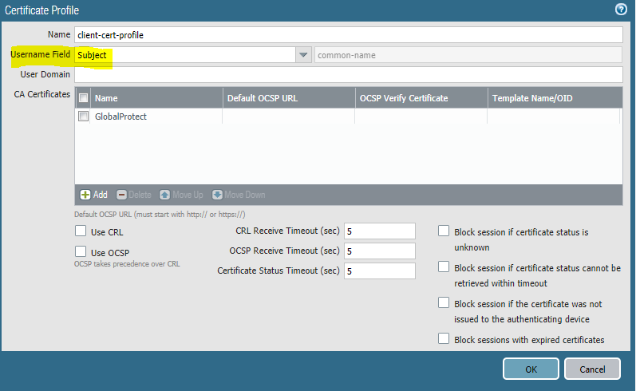Click the User Domain text field
636x391 pixels.
point(348,74)
